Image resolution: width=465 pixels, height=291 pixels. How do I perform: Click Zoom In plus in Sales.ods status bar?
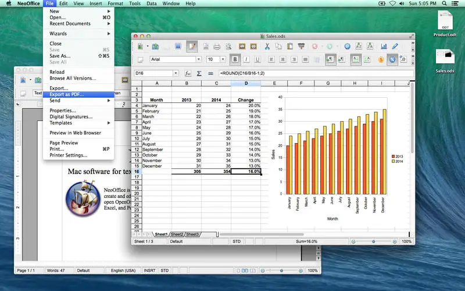tap(395, 242)
